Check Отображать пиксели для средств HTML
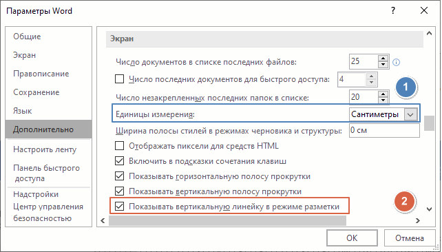The image size is (442, 252). 120,146
